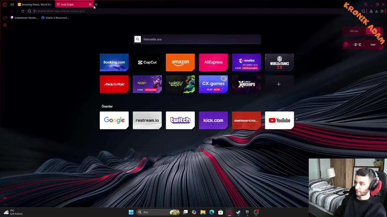Open Epic Games Launcher from taskbar
The height and width of the screenshot is (217, 387).
pyautogui.click(x=247, y=212)
